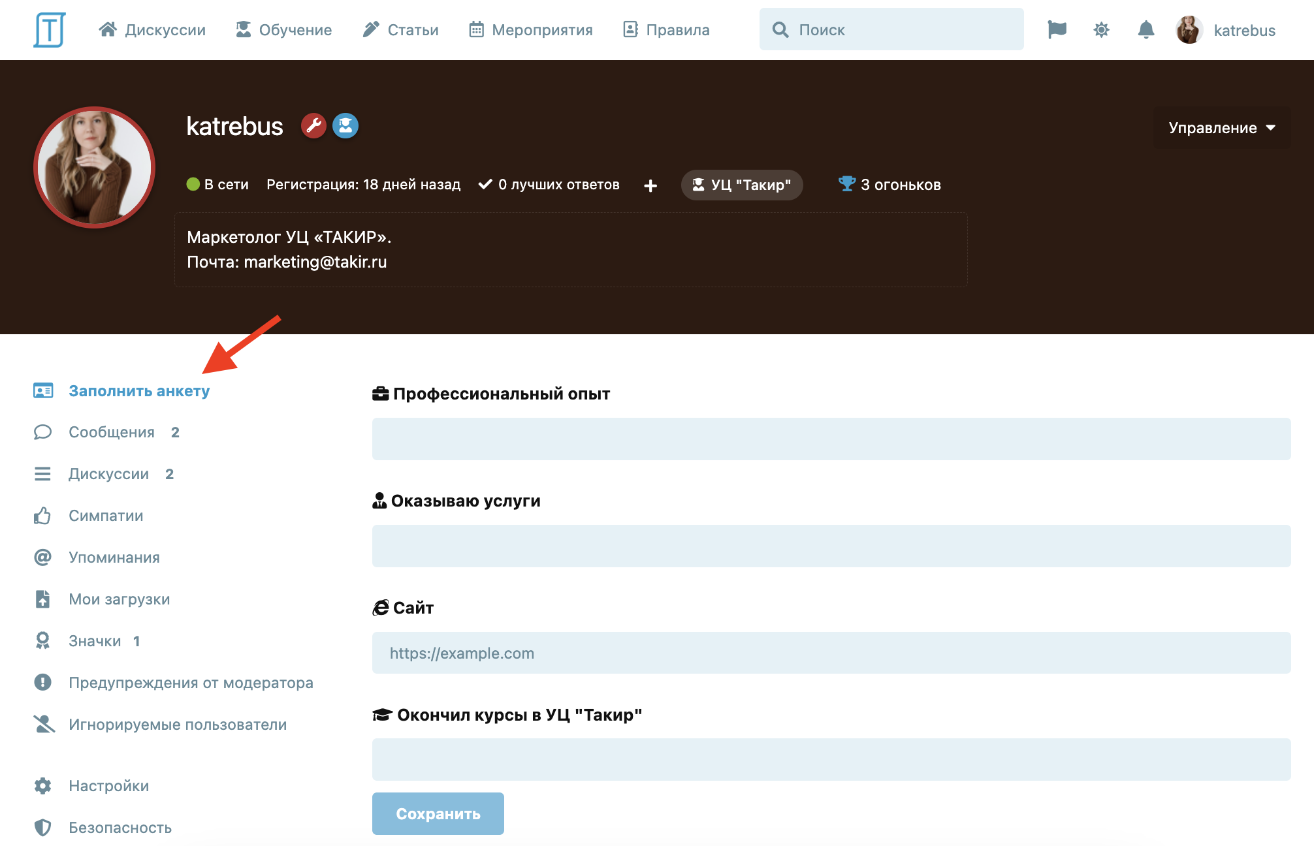Click the list icon beside sidebar Дискуссии
The image size is (1314, 846).
click(x=42, y=474)
